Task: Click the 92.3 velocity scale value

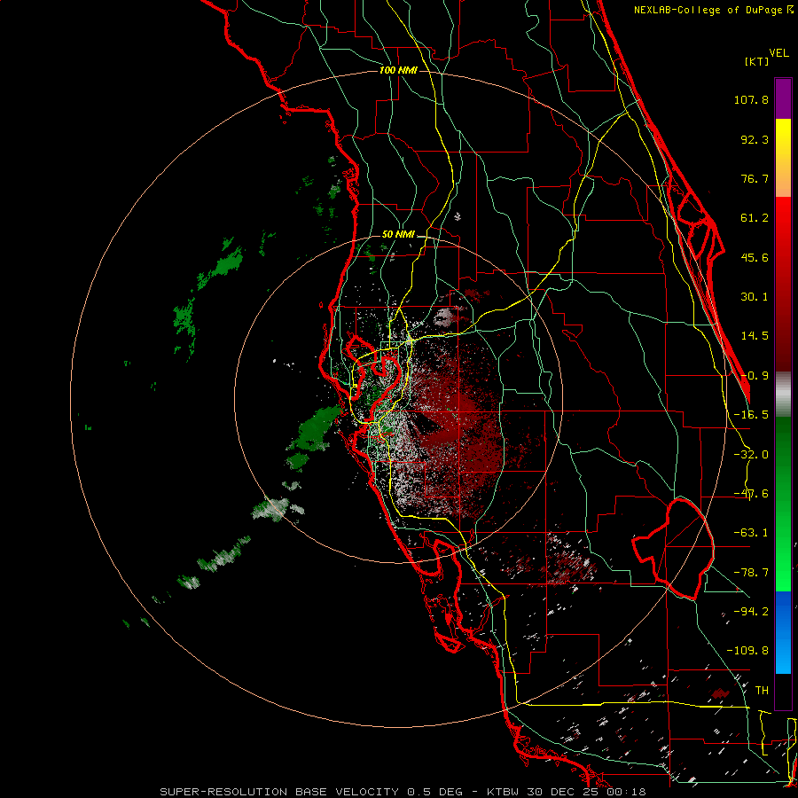Action: coord(755,139)
